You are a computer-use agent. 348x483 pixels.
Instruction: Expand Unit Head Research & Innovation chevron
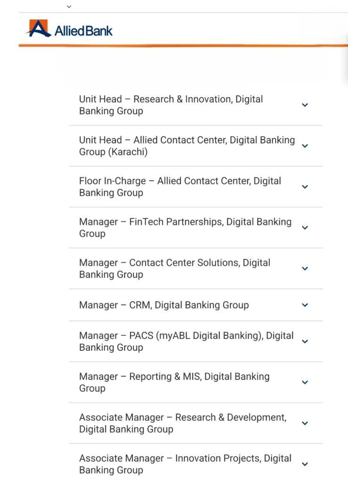pos(305,105)
